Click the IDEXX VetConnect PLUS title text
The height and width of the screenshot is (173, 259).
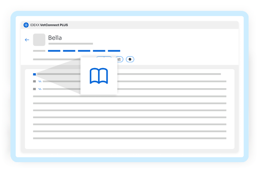click(x=49, y=25)
